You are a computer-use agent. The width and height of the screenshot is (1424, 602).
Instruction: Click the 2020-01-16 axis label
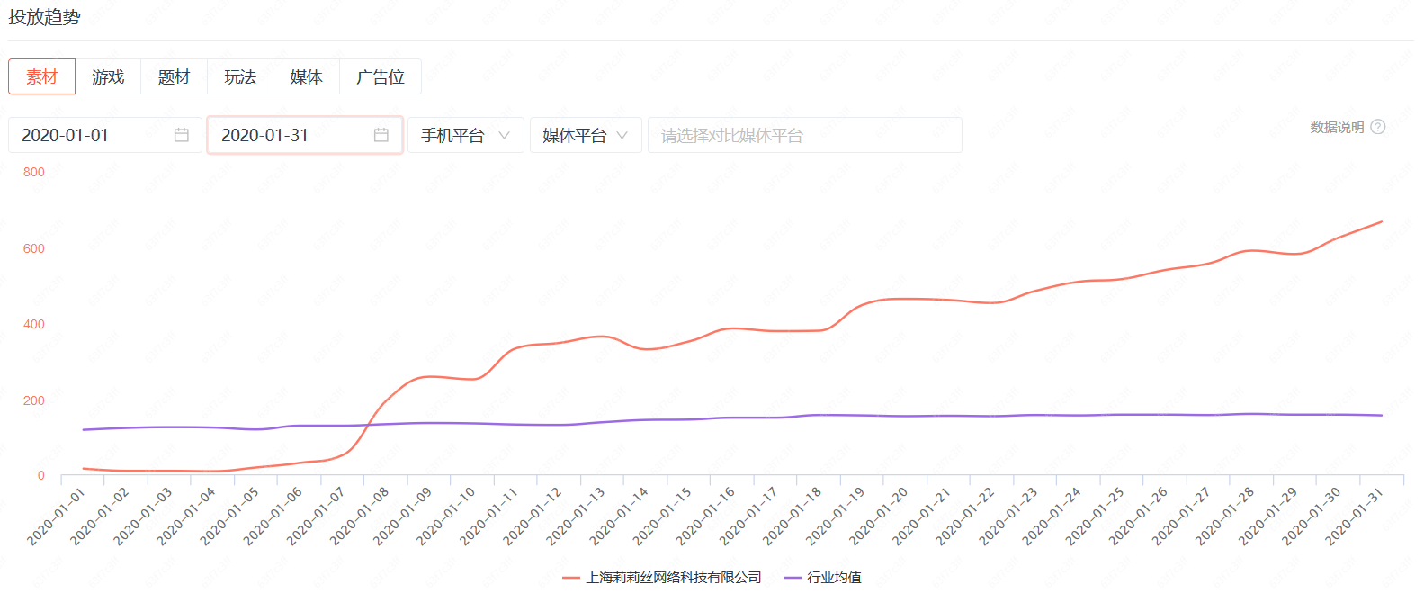tap(706, 516)
